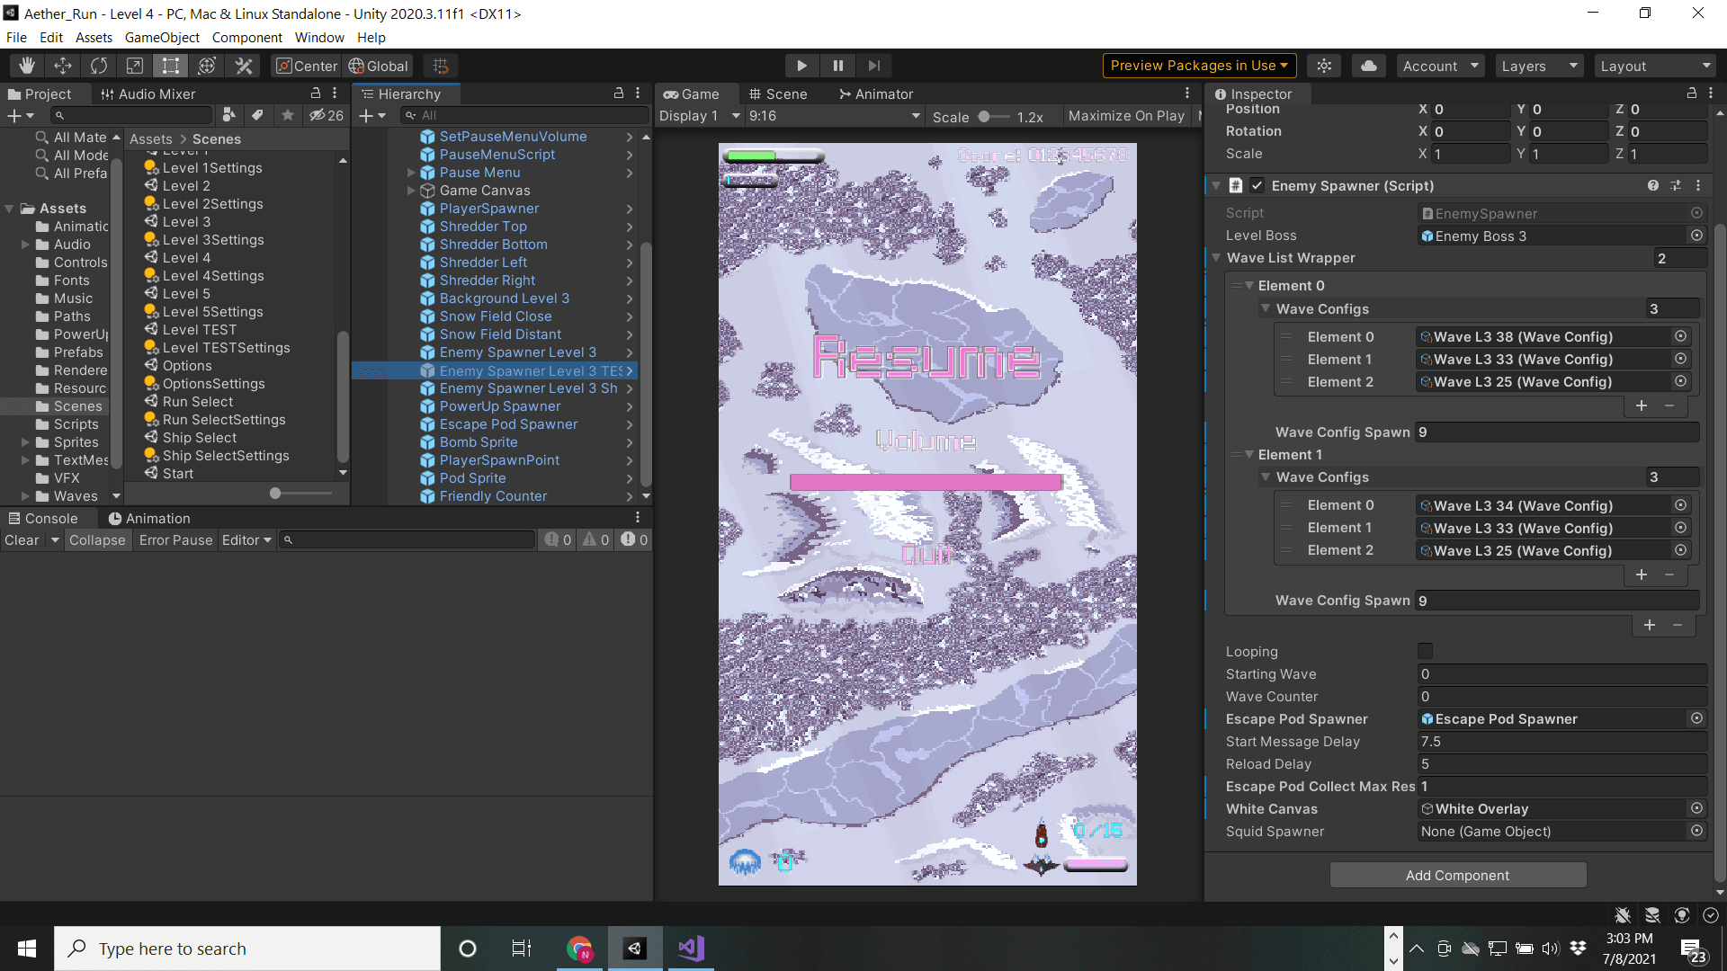Screen dimensions: 1727x971
Task: Toggle Enemy Spawner script enabled checkbox
Action: click(1257, 186)
